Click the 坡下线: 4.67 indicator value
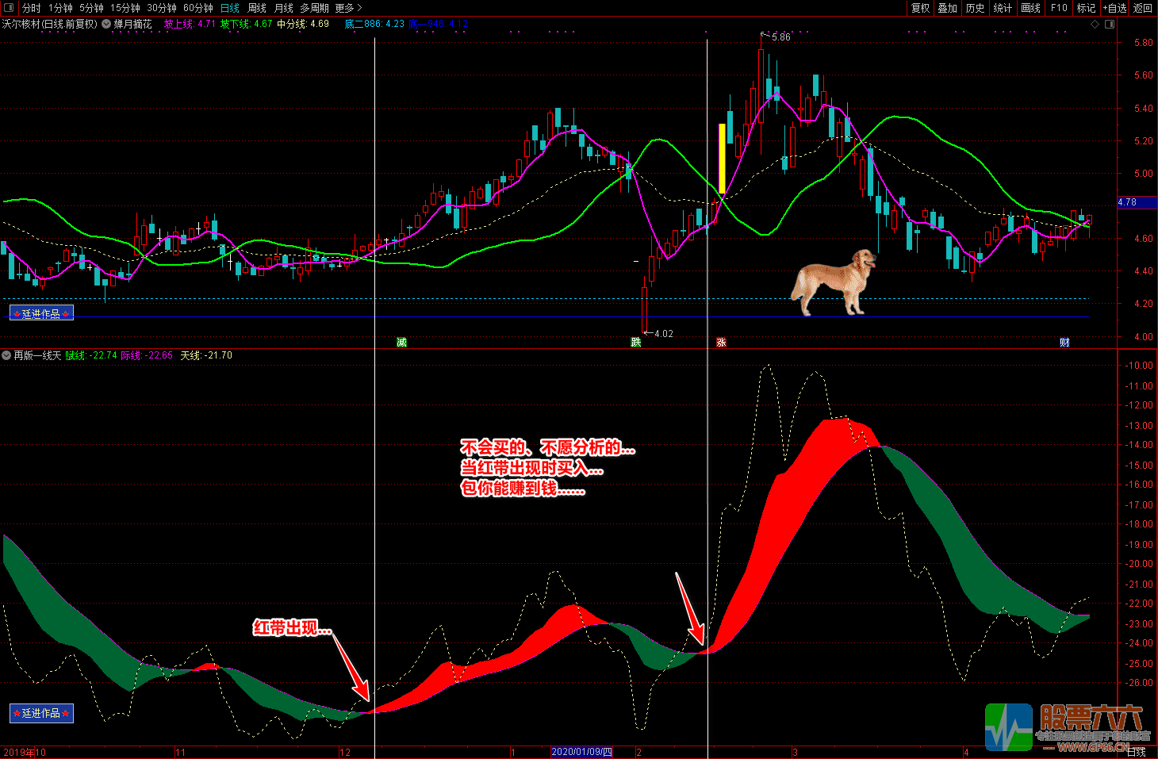Screen dimensions: 1158x759 pyautogui.click(x=246, y=24)
